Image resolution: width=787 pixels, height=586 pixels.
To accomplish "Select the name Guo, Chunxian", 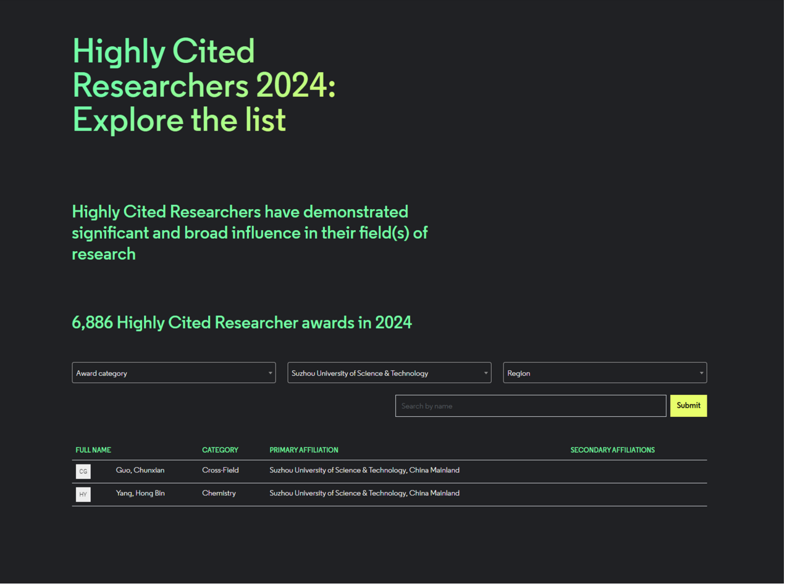I will pos(141,472).
